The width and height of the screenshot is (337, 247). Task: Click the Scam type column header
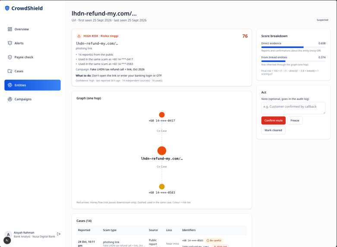point(110,230)
